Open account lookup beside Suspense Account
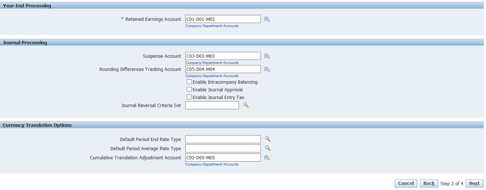The height and width of the screenshot is (190, 486). 267,56
